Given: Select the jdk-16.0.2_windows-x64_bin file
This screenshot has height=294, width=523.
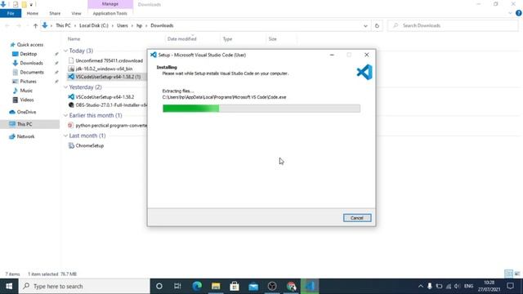Looking at the screenshot, I should pyautogui.click(x=101, y=69).
